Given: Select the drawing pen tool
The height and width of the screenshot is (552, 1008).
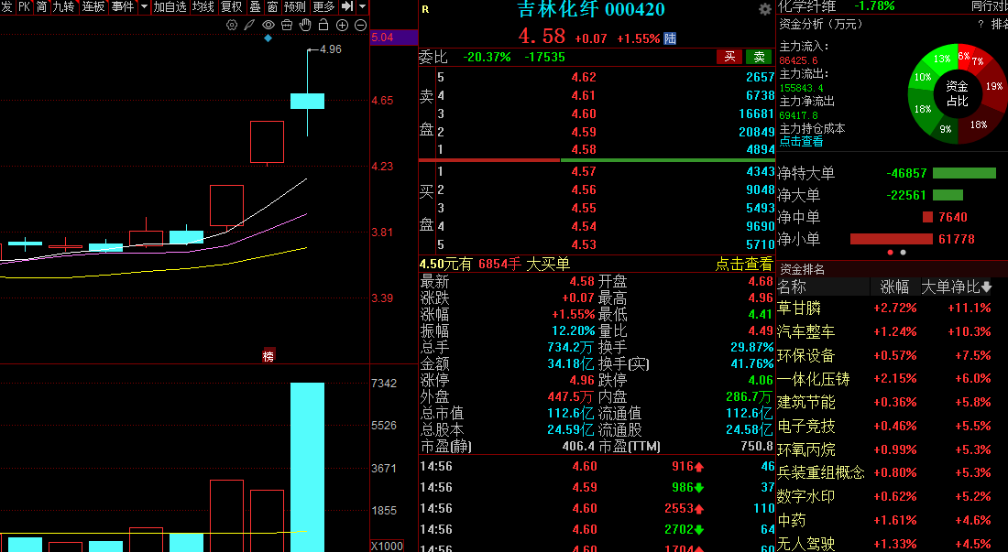Looking at the screenshot, I should 249,25.
